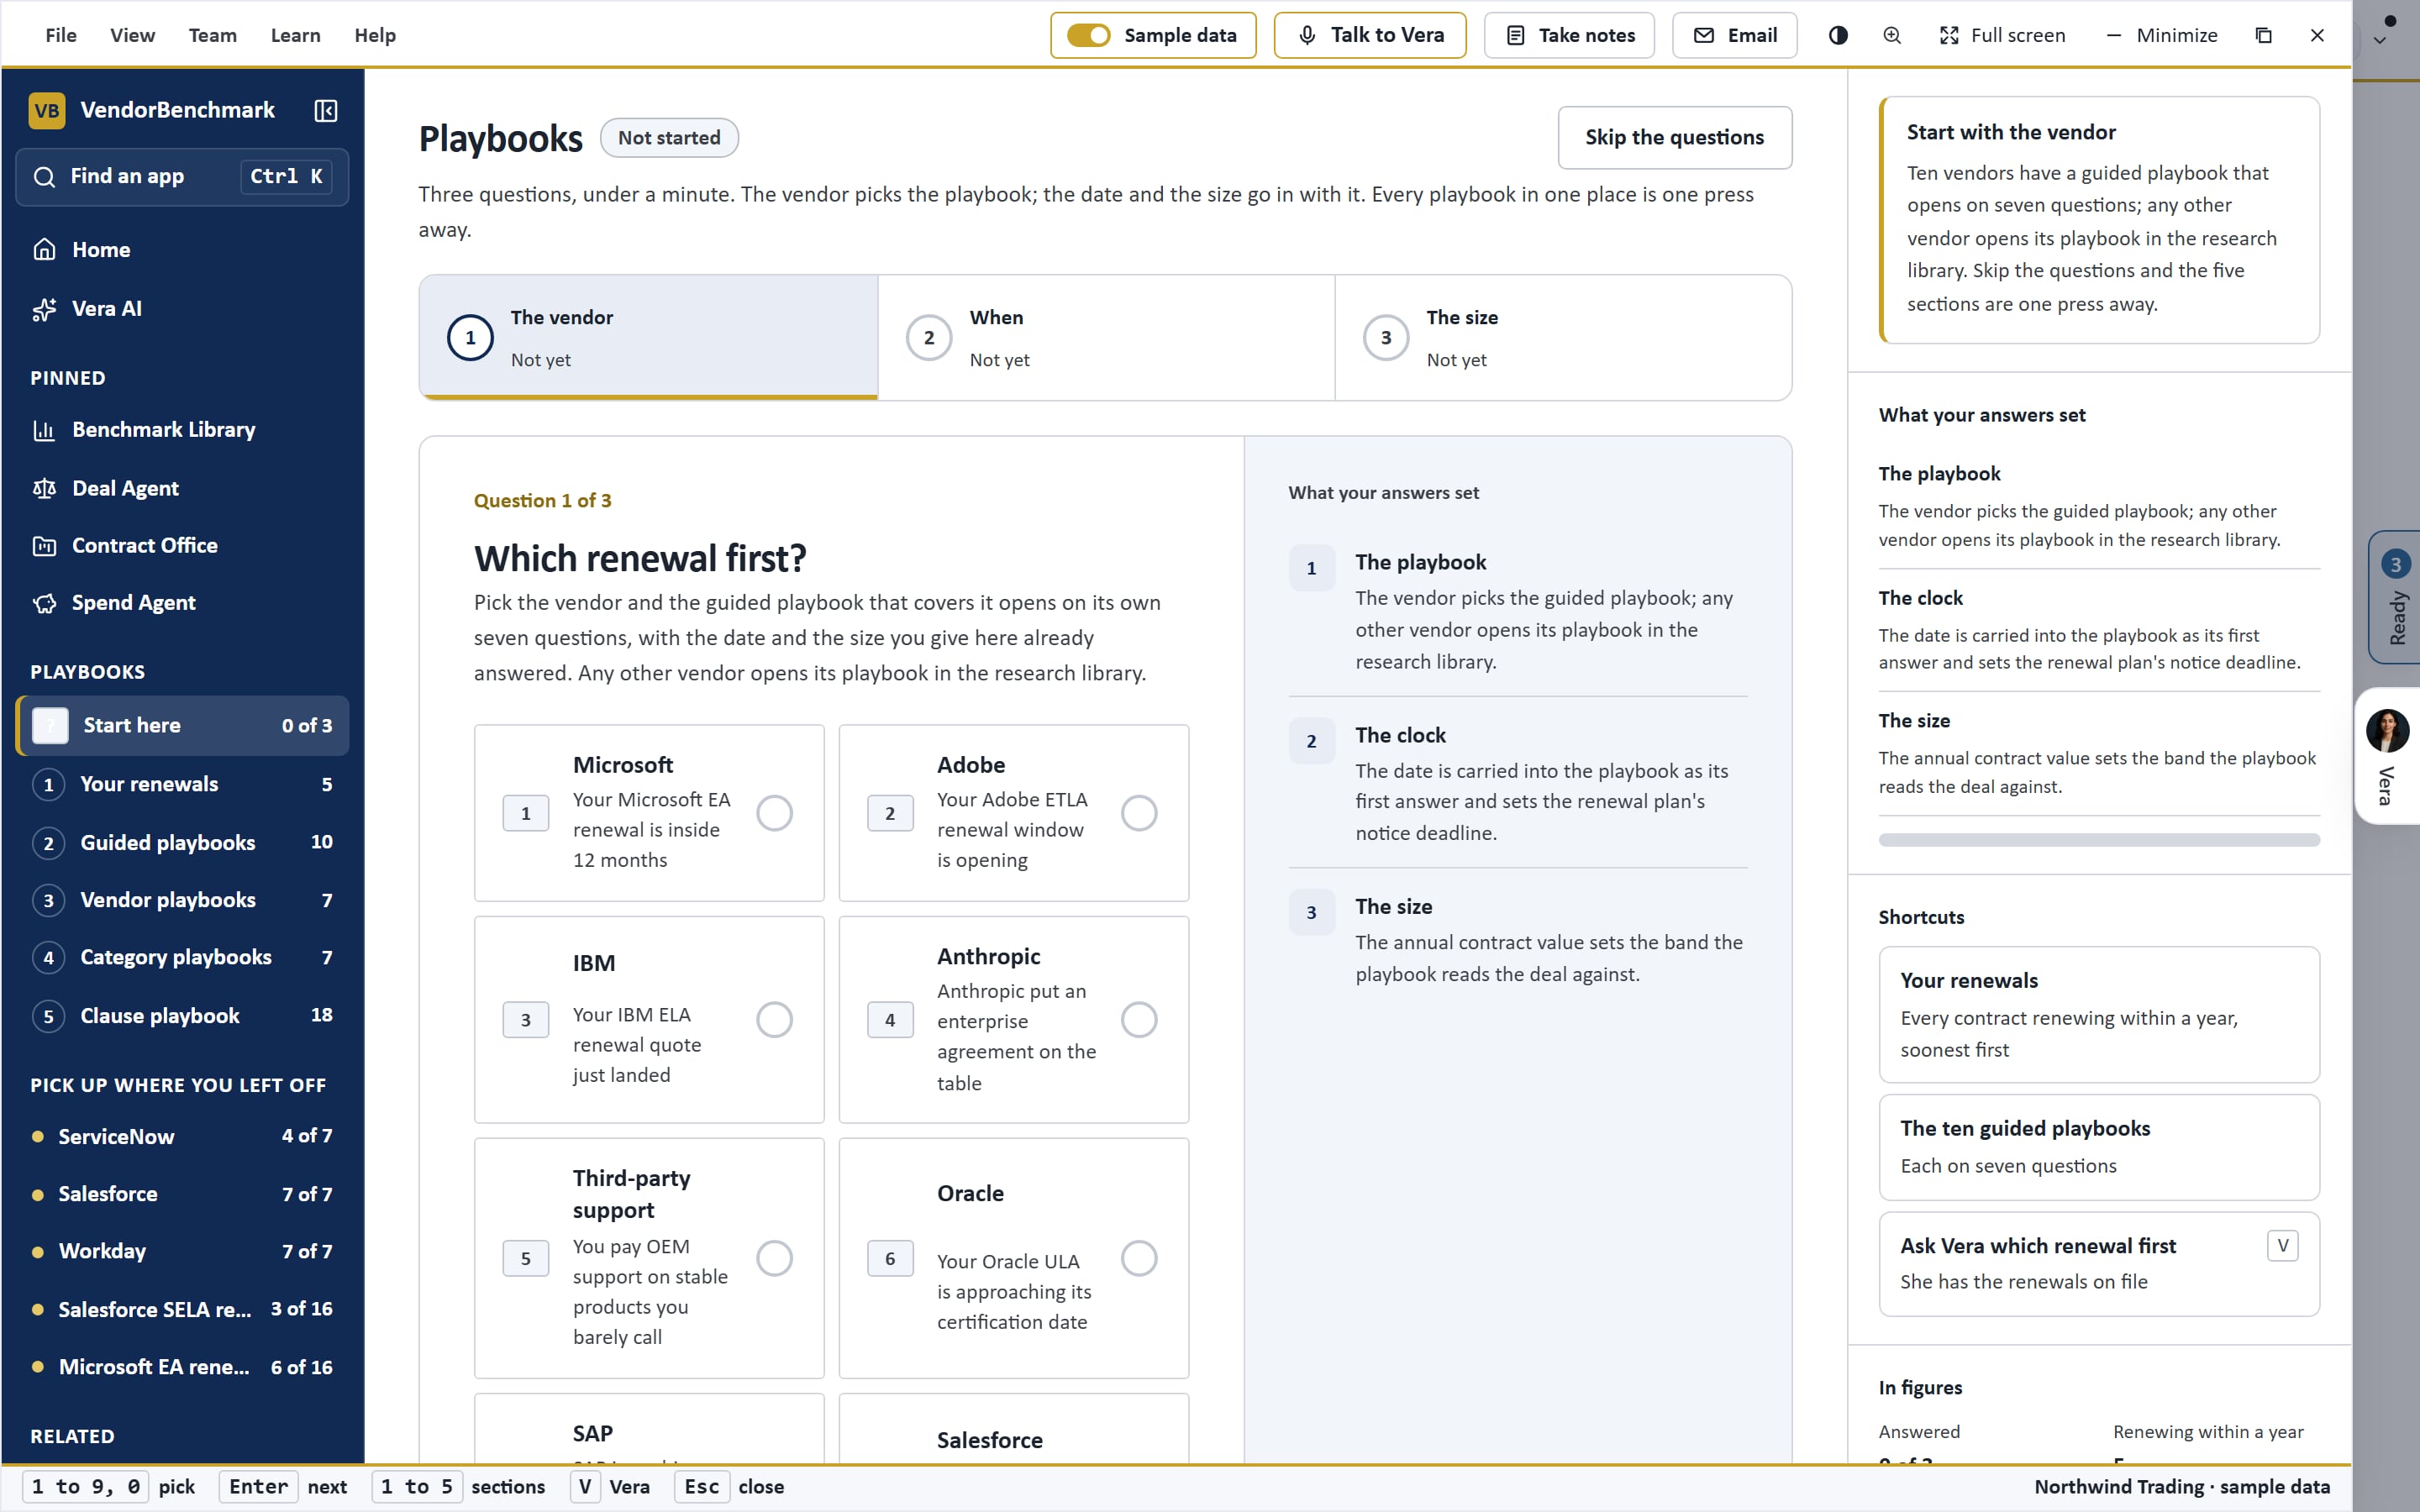
Task: Click the restore window icon
Action: [2264, 35]
